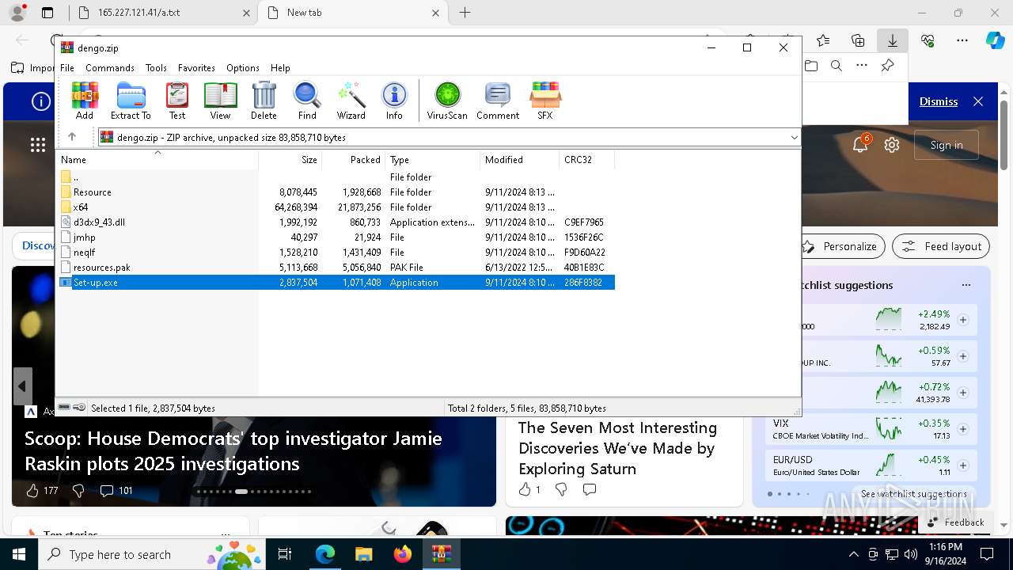The width and height of the screenshot is (1013, 570).
Task: Close the a.txt browser tab
Action: click(246, 13)
